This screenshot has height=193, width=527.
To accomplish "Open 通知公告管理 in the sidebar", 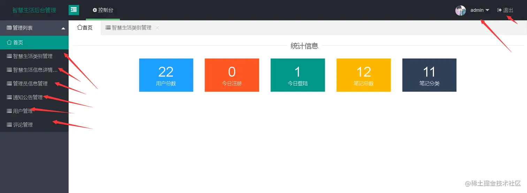I will (34, 97).
